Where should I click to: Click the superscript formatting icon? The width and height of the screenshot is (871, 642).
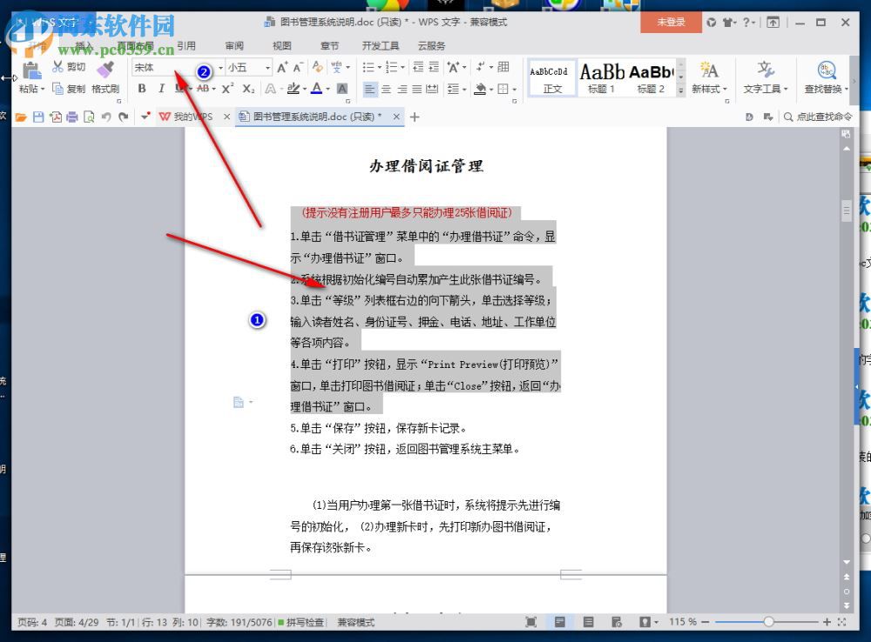click(x=227, y=88)
